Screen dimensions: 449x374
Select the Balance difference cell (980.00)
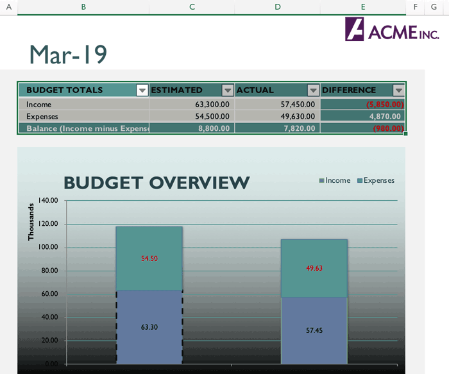pyautogui.click(x=363, y=128)
